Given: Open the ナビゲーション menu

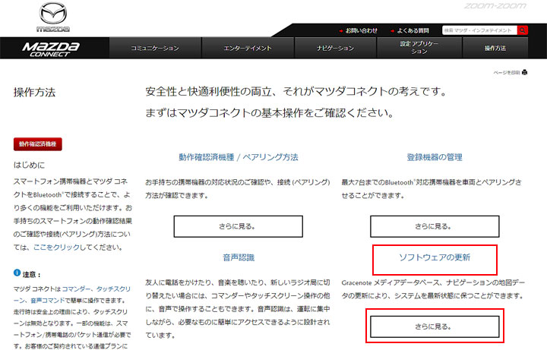Looking at the screenshot, I should point(335,48).
